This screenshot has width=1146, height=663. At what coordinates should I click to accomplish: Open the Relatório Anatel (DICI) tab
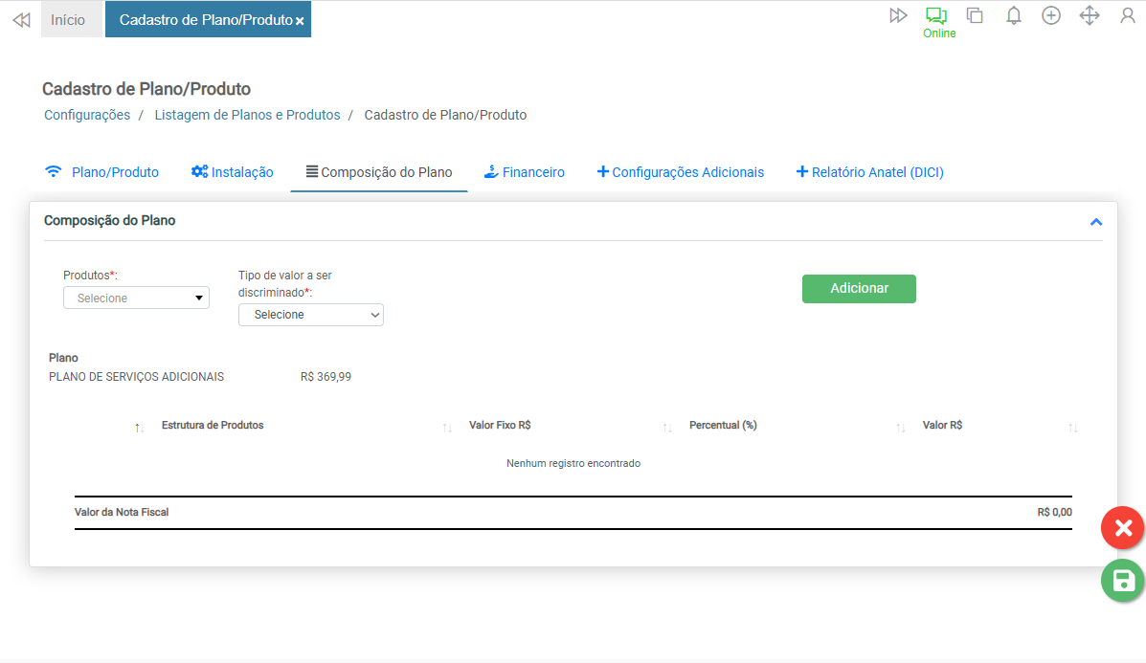click(x=869, y=172)
